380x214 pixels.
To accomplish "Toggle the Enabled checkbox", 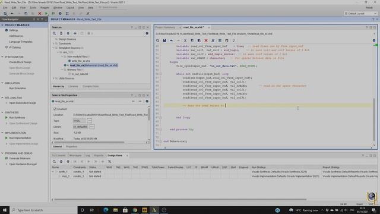I will 55,109.
